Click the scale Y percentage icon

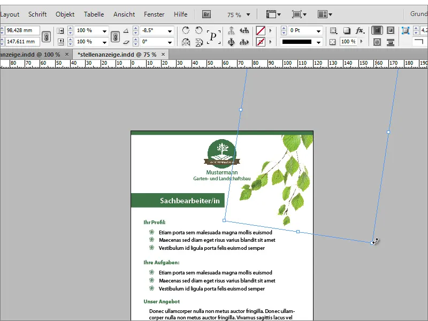[60, 42]
